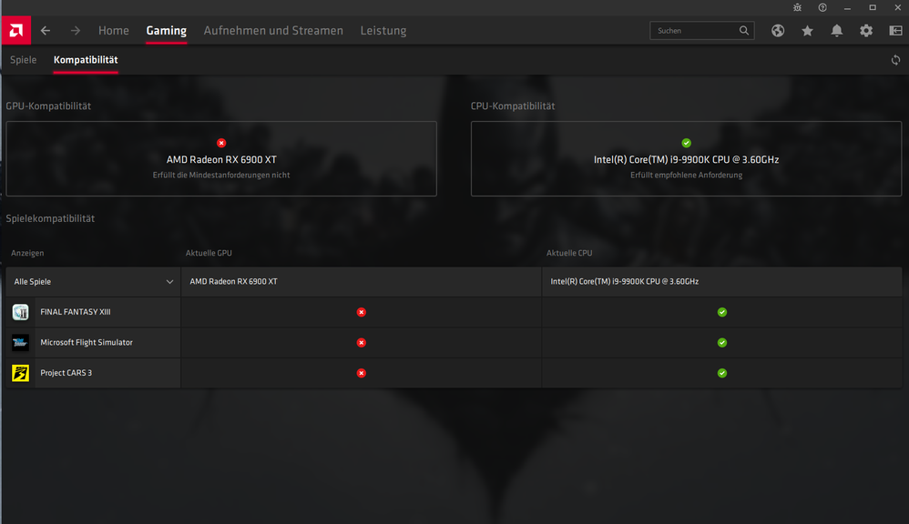The image size is (909, 524).
Task: Click green CPU status icon for FINAL FANTASY XIII
Action: pos(721,312)
